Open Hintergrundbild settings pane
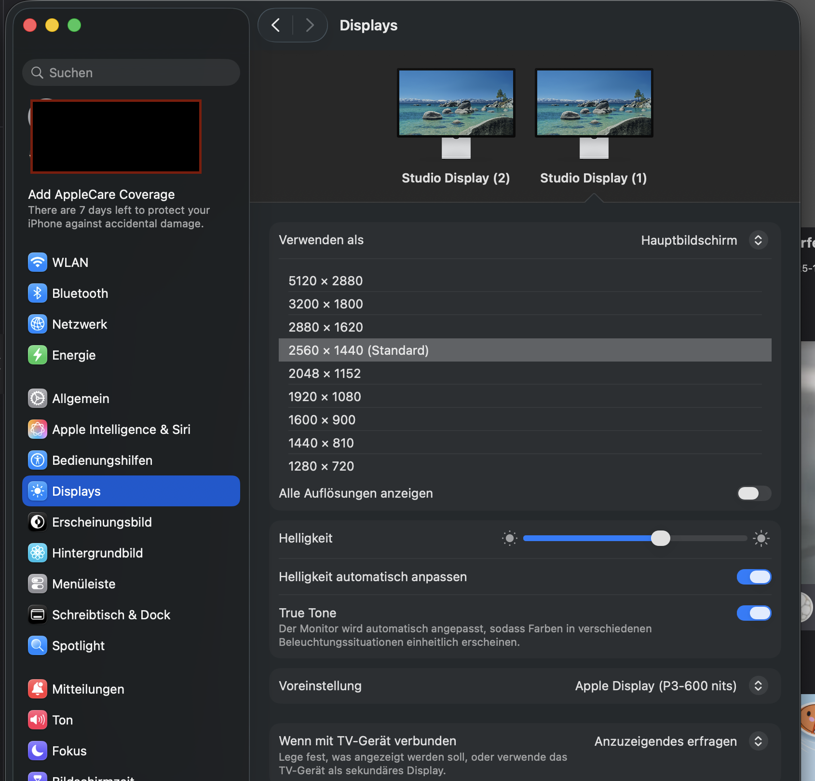815x781 pixels. tap(131, 553)
